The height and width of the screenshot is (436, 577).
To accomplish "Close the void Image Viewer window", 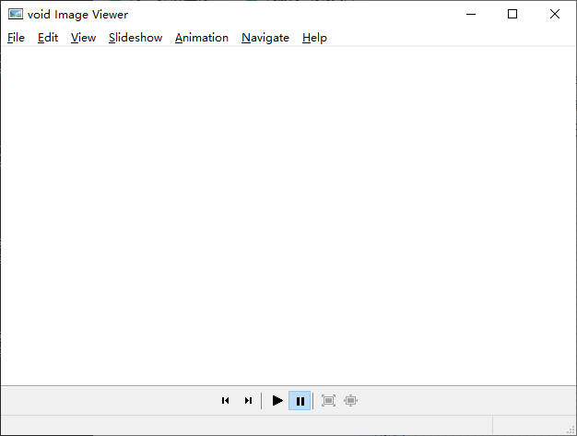I will tap(555, 14).
